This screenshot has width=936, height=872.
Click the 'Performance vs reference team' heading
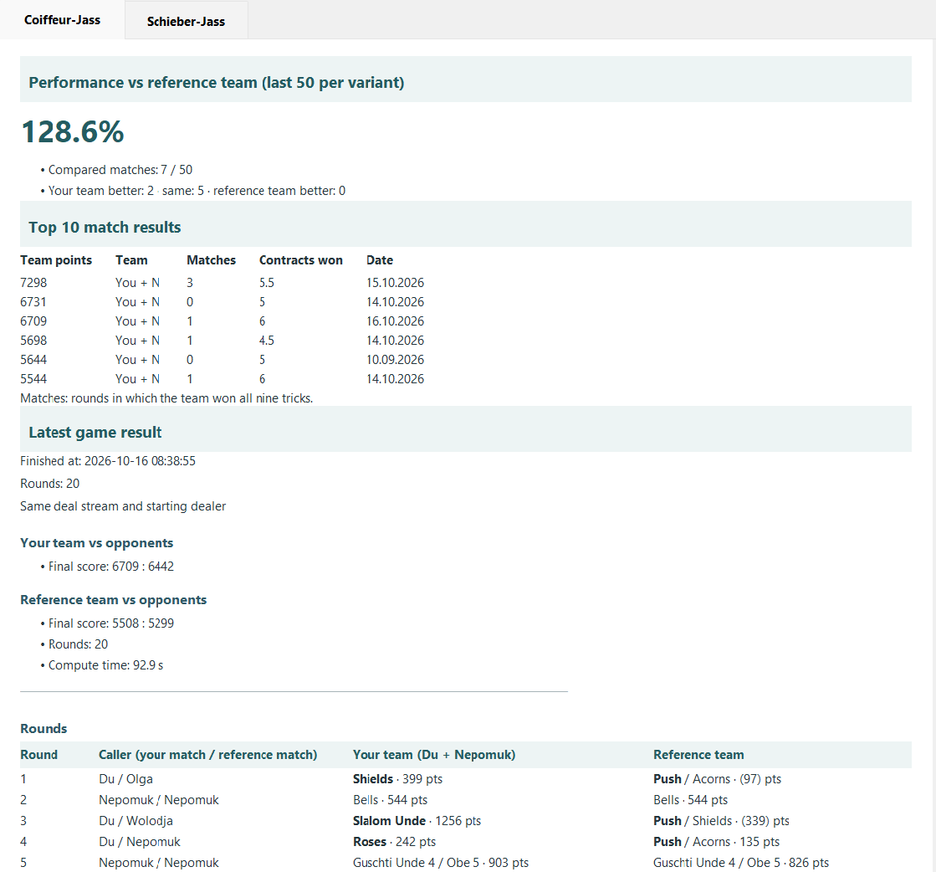(x=216, y=82)
